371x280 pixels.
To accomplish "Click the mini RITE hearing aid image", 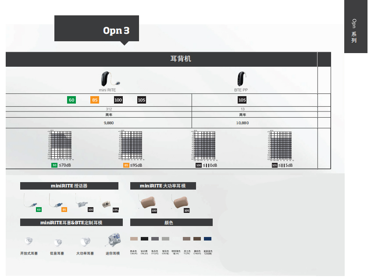I will (x=105, y=79).
